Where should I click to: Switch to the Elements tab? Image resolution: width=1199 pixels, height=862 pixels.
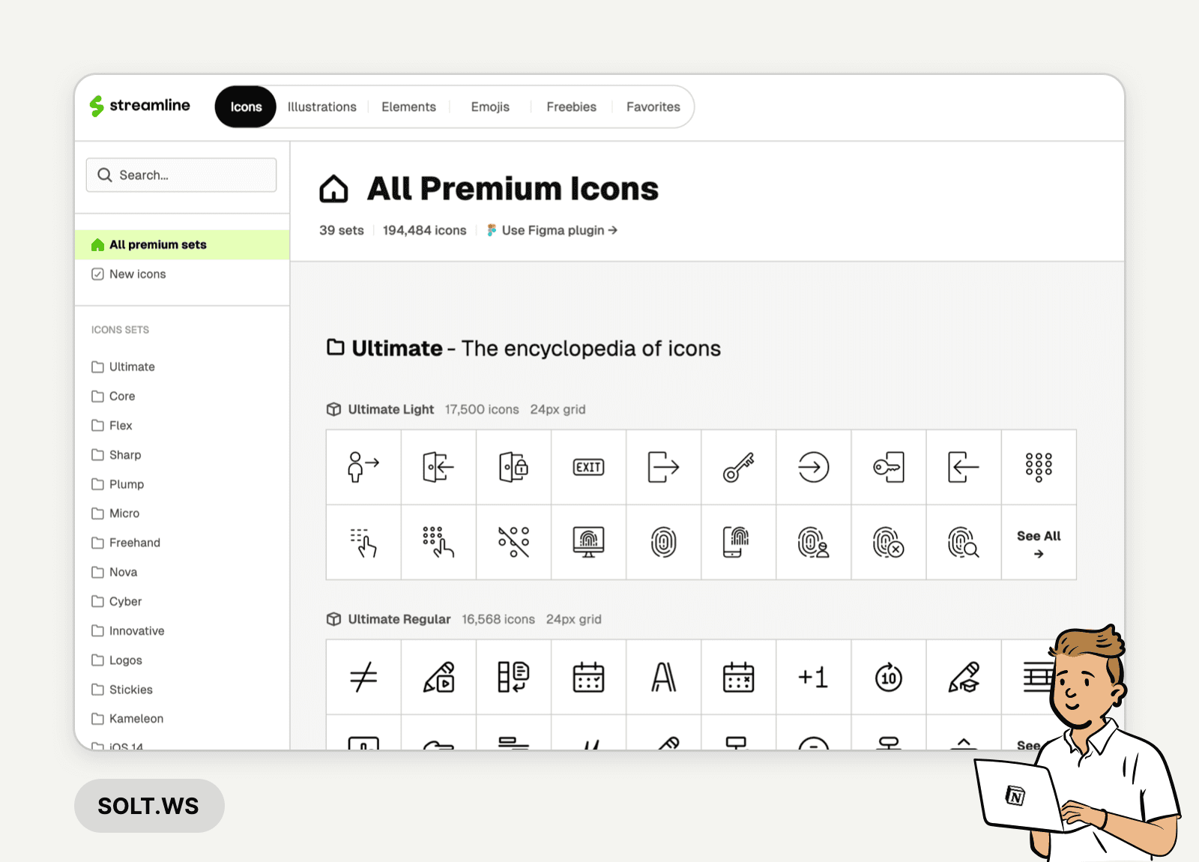[408, 107]
